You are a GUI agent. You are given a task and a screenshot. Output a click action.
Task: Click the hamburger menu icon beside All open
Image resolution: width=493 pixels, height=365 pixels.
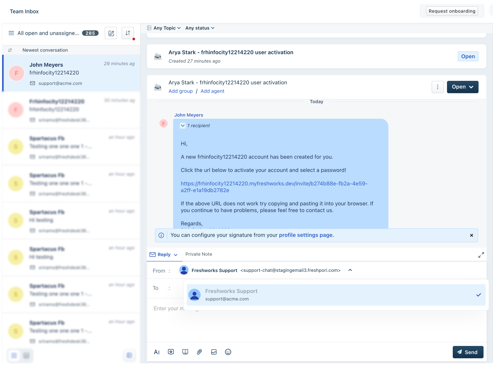click(x=11, y=33)
